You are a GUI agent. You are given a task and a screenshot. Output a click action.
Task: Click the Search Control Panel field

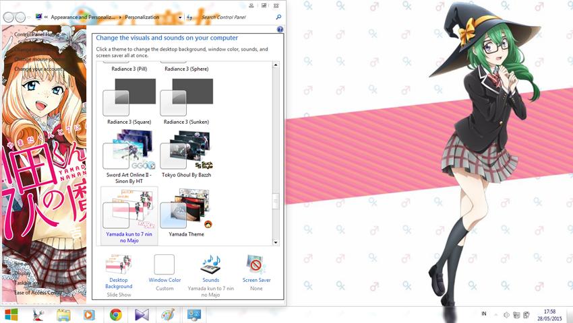[237, 17]
